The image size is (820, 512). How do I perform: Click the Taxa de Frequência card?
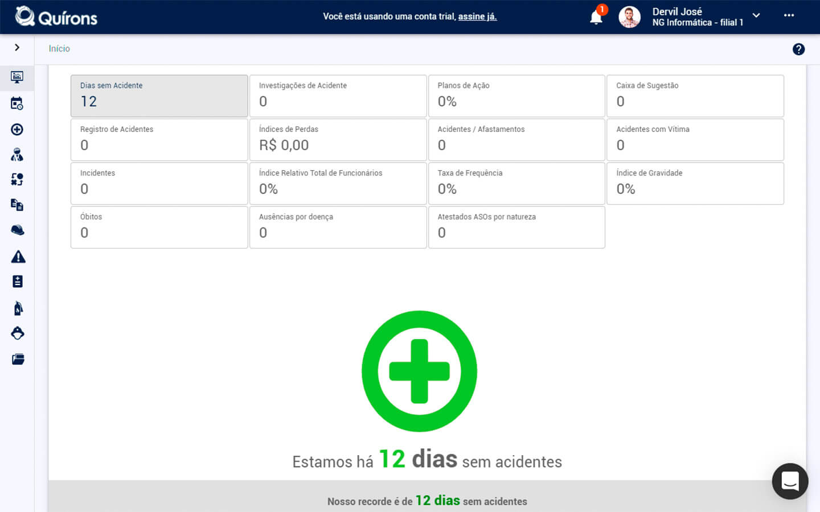click(x=516, y=183)
